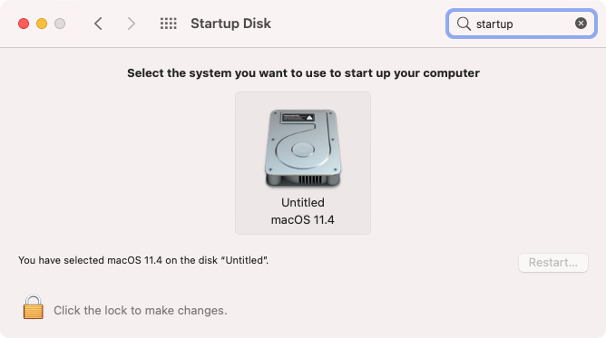Click the You have selected macOS 11.4 status text
The width and height of the screenshot is (606, 338).
point(143,260)
